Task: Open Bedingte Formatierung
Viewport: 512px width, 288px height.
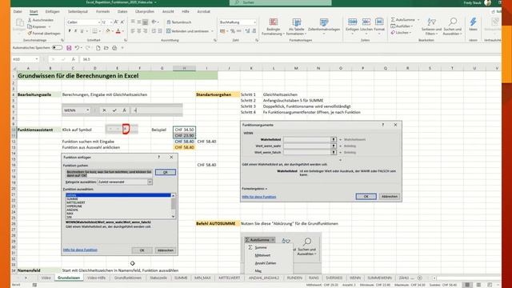Action: point(274,26)
